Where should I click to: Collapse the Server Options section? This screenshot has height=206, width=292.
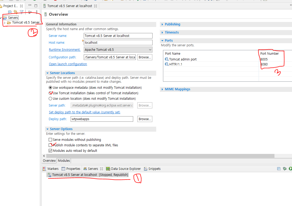coord(47,129)
